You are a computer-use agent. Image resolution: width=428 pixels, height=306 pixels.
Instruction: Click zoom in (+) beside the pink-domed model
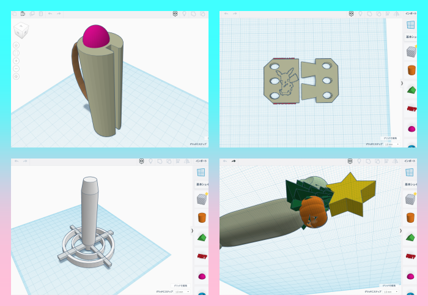coord(16,61)
